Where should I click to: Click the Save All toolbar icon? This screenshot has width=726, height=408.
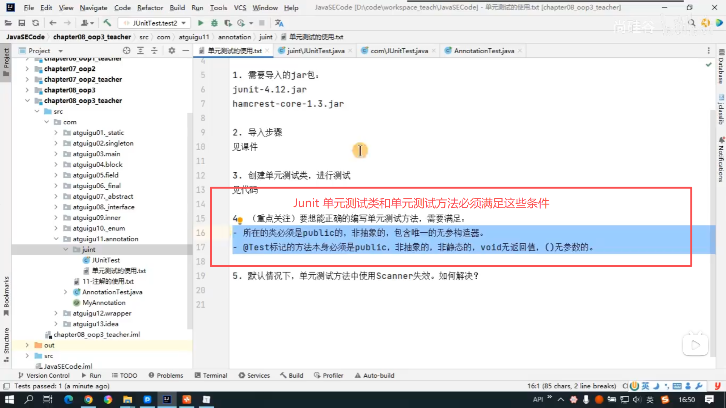[x=22, y=23]
